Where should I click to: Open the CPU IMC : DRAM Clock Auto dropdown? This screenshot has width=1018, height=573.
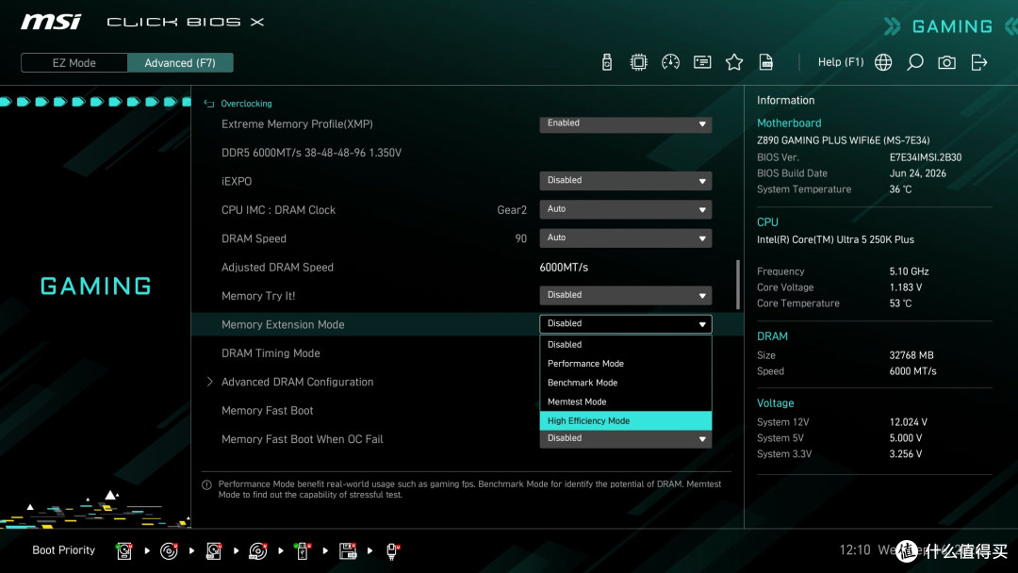pyautogui.click(x=625, y=209)
